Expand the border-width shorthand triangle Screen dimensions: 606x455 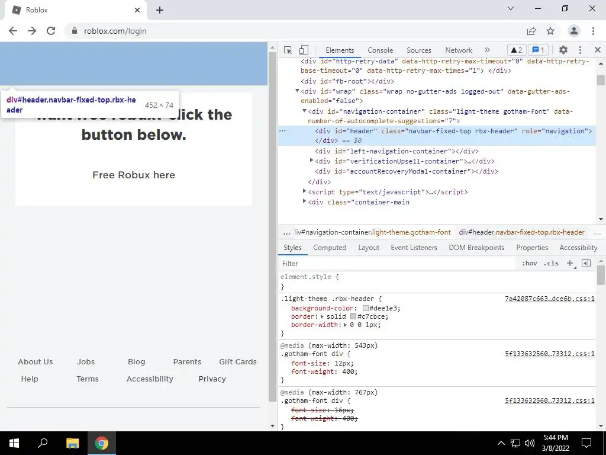tap(345, 325)
